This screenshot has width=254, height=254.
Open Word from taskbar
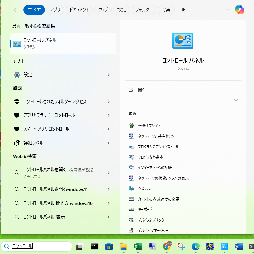pyautogui.click(x=239, y=246)
